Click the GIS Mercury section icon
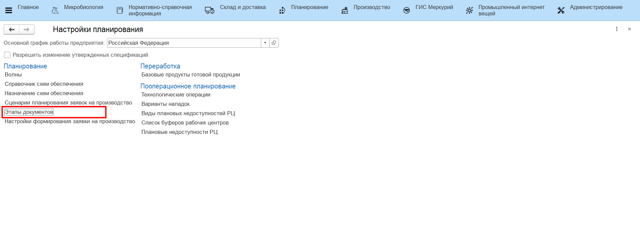The width and height of the screenshot is (640, 236). pos(406,10)
